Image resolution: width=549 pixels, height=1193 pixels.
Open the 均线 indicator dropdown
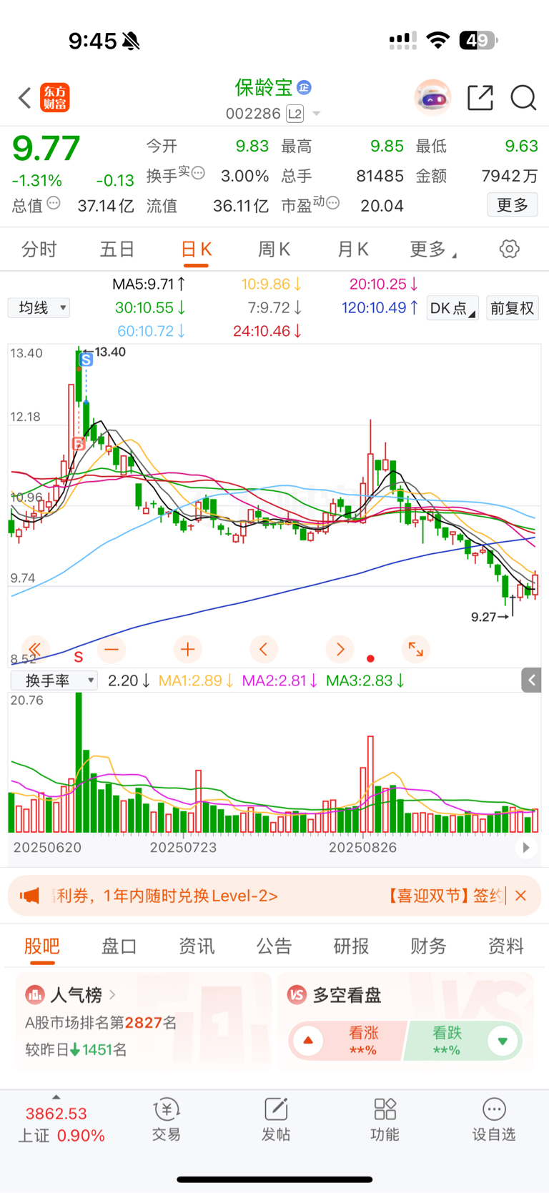point(39,308)
